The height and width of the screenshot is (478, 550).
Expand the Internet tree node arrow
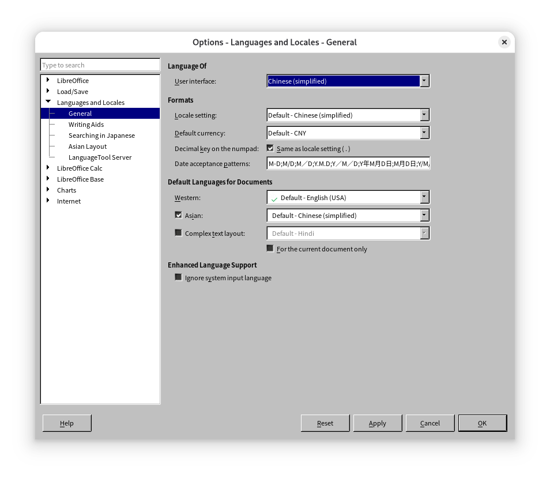point(48,200)
